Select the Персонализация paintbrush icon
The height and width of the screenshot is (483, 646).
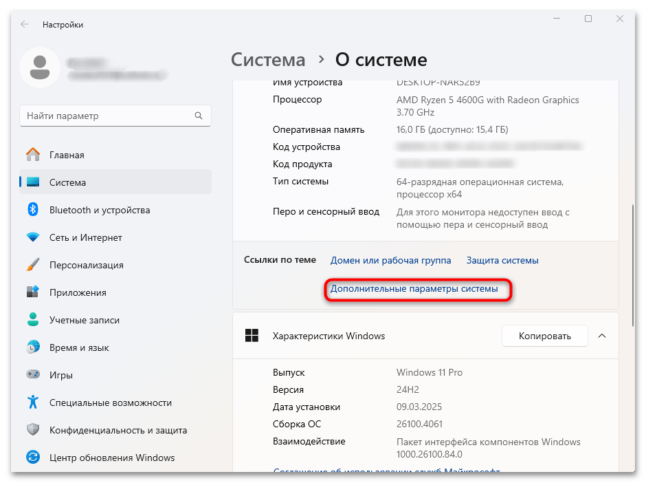pos(32,265)
